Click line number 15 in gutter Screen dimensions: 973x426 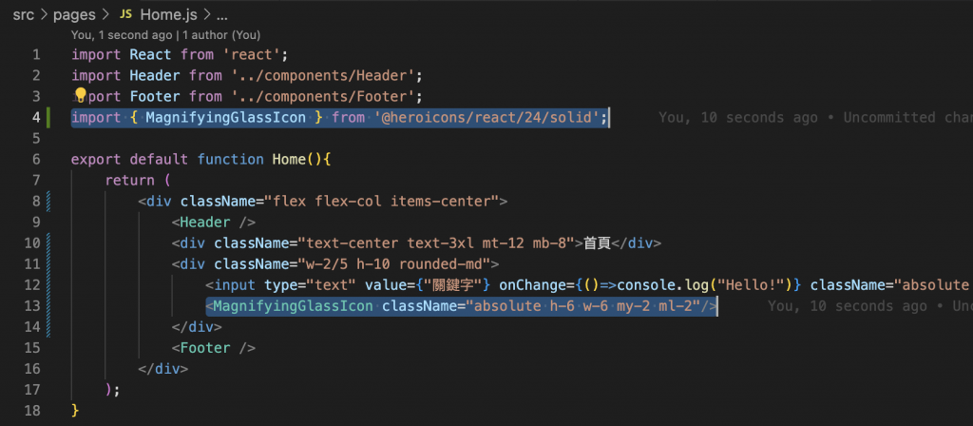coord(32,347)
